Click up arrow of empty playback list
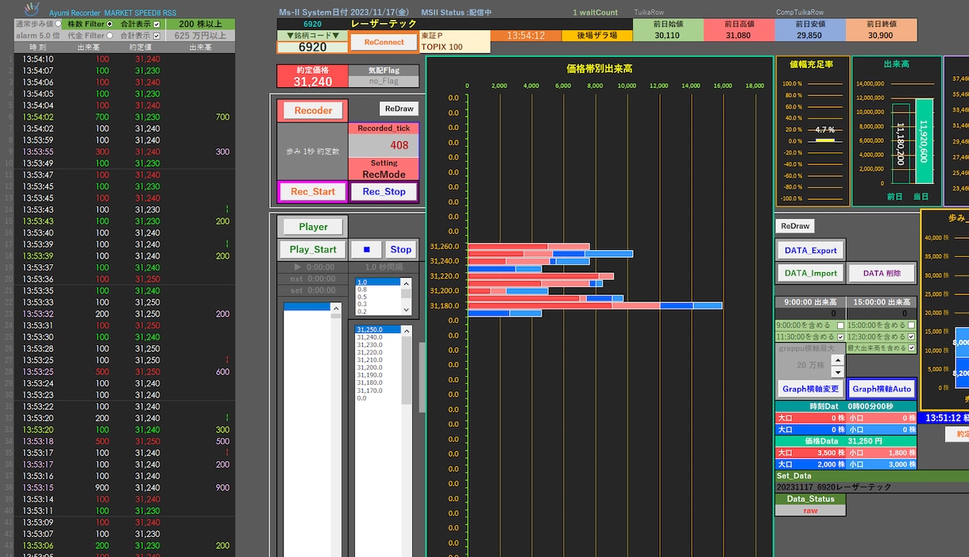Image resolution: width=969 pixels, height=557 pixels. (x=336, y=306)
